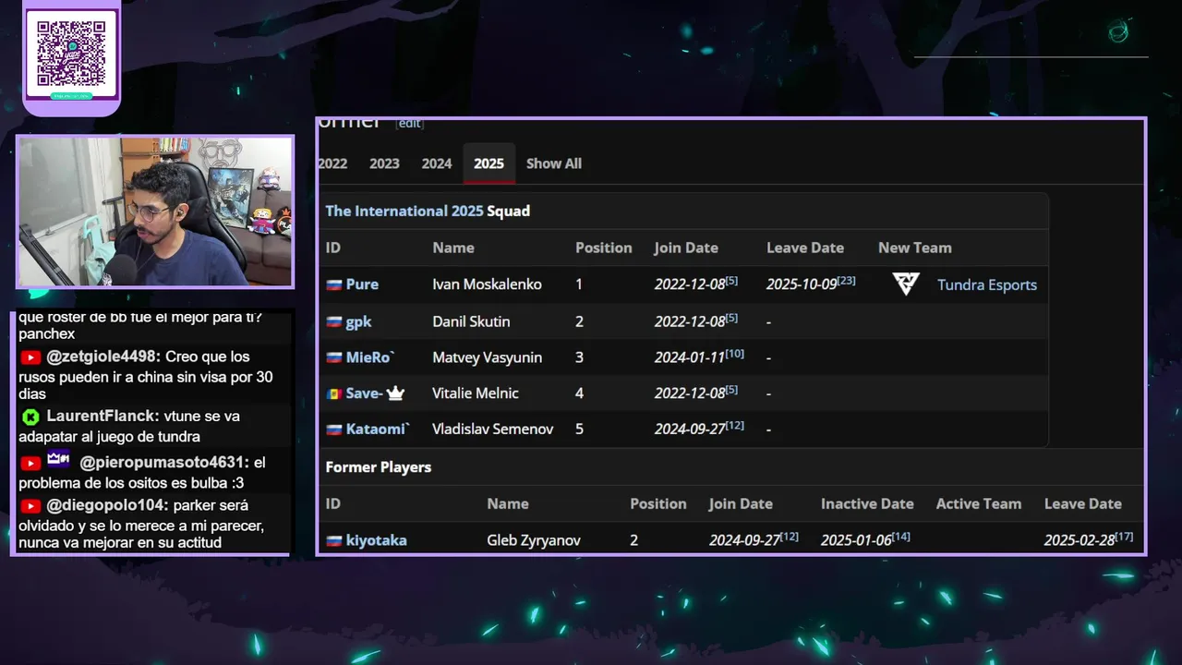Image resolution: width=1182 pixels, height=665 pixels.
Task: Click the name Vitalie Melnic
Action: click(x=476, y=393)
